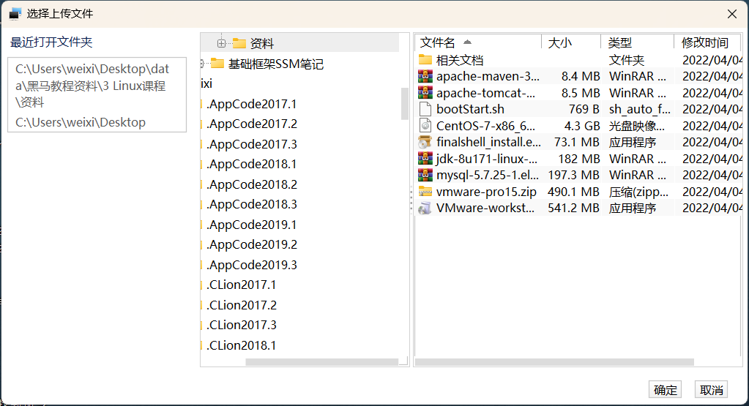Click the dialog title bar app icon
Viewport: 749px width, 406px height.
click(x=15, y=14)
